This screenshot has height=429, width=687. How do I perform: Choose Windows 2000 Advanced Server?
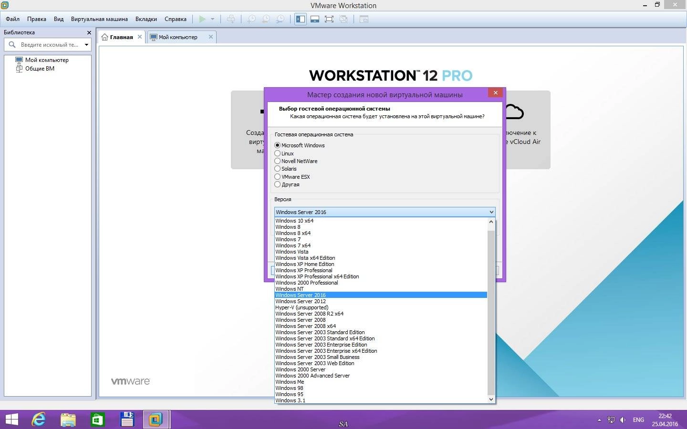[x=381, y=376]
